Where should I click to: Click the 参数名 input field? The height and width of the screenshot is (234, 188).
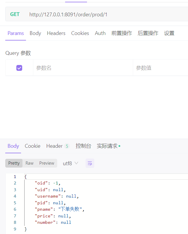pos(83,68)
